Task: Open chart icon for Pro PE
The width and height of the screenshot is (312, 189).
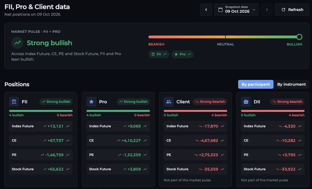Action: [145, 155]
